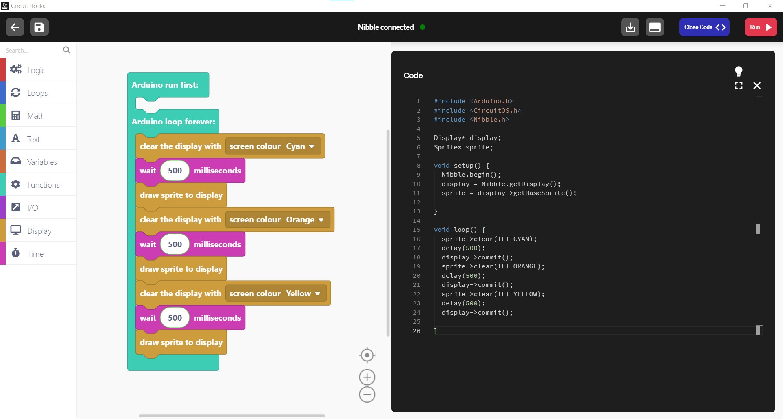Click the search magnifier icon
The height and width of the screenshot is (419, 783).
click(66, 50)
